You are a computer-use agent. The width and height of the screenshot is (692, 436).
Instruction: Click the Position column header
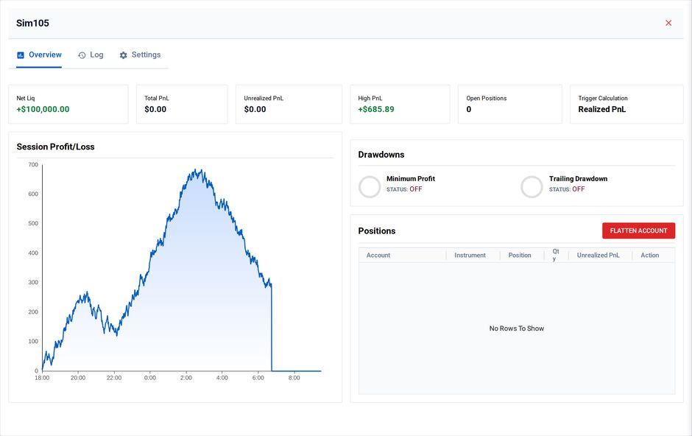(x=520, y=255)
